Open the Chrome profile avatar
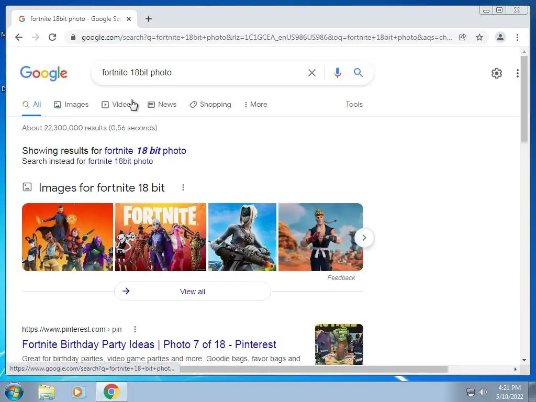 (x=500, y=37)
